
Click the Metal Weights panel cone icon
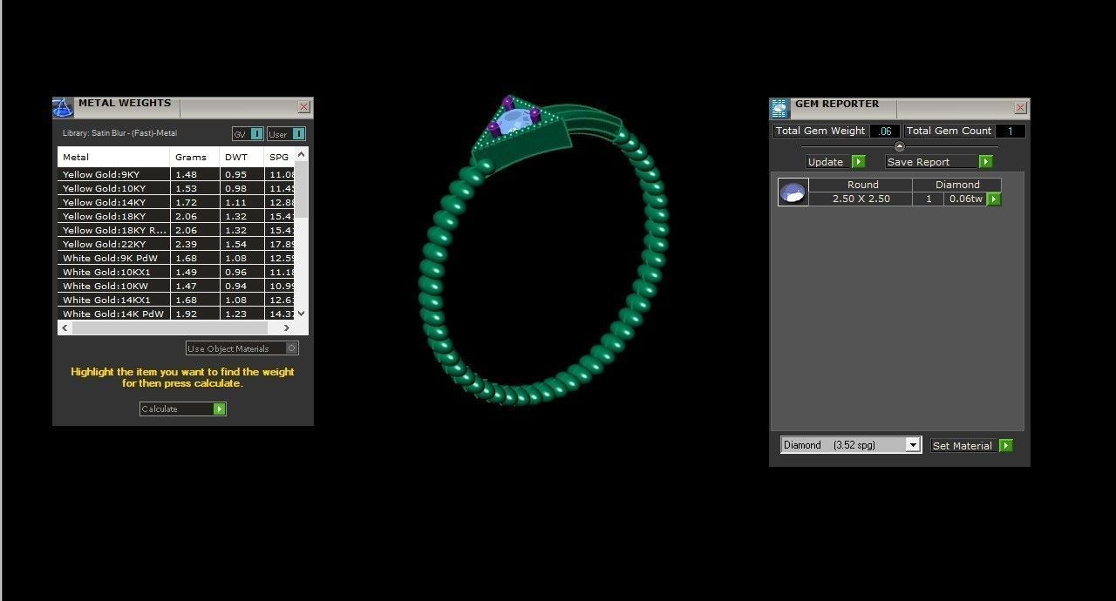click(x=63, y=107)
